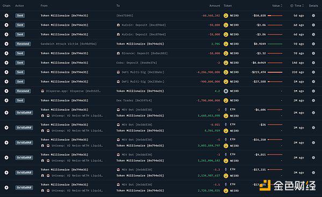Open details icon for the -$27,588 transfer

click(x=313, y=82)
